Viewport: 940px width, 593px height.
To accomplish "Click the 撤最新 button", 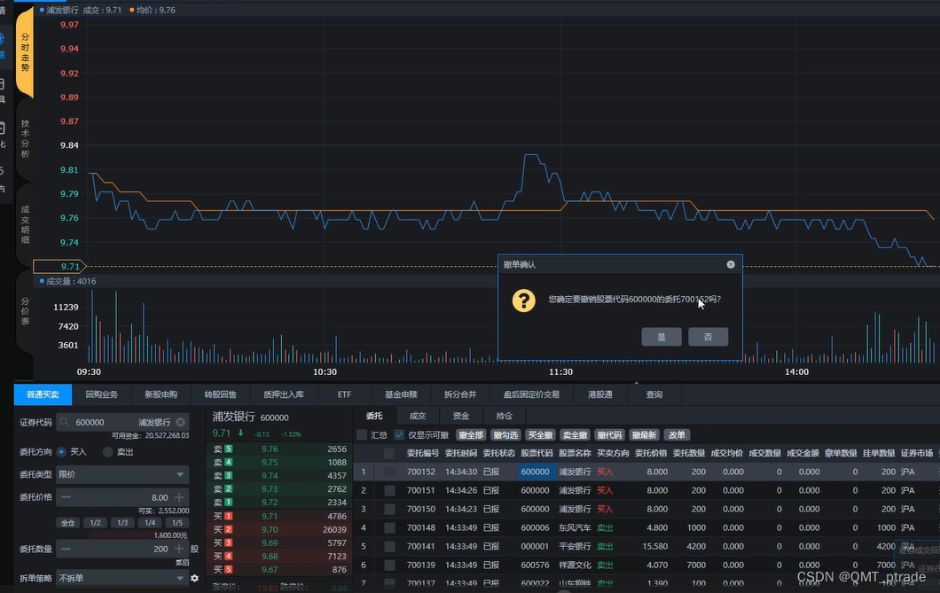I will pos(644,435).
